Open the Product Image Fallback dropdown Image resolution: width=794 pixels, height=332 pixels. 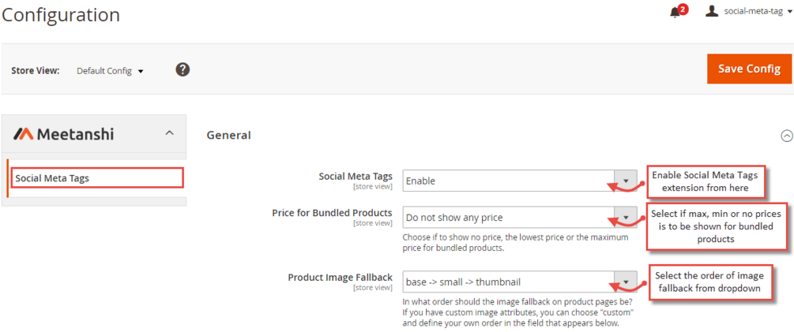(x=519, y=282)
